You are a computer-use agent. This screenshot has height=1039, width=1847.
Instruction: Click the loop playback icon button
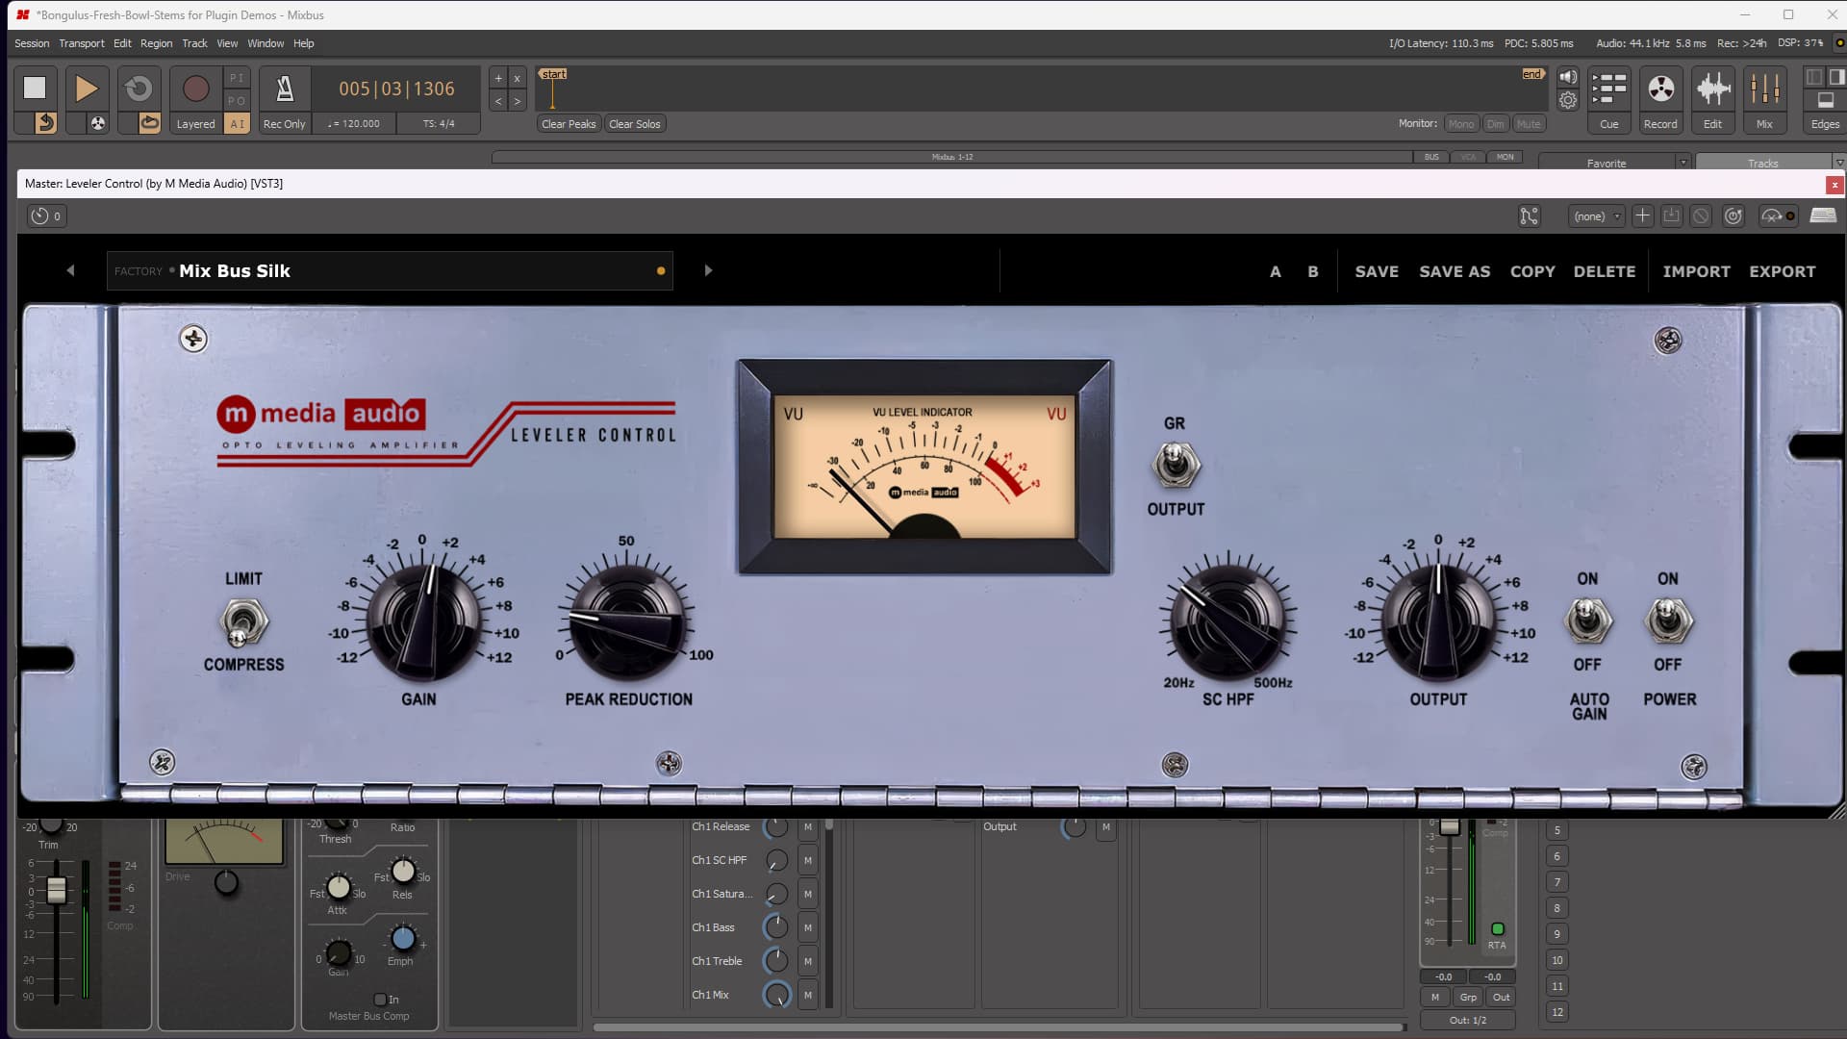pyautogui.click(x=139, y=88)
